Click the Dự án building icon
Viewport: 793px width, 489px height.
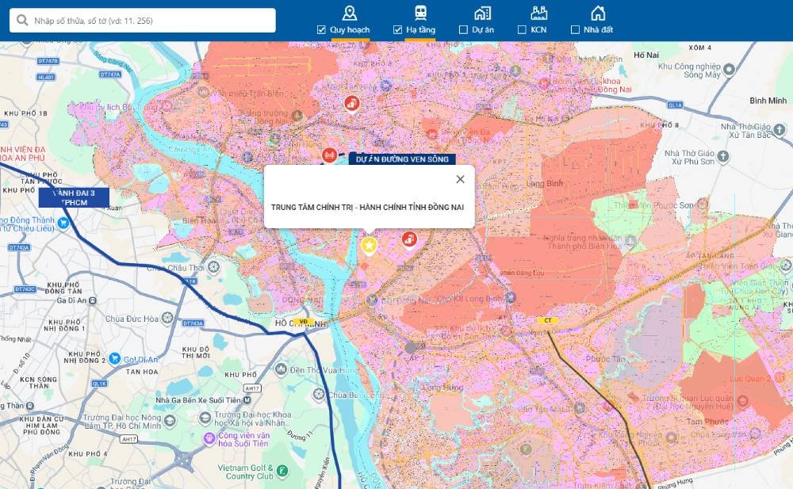click(481, 12)
